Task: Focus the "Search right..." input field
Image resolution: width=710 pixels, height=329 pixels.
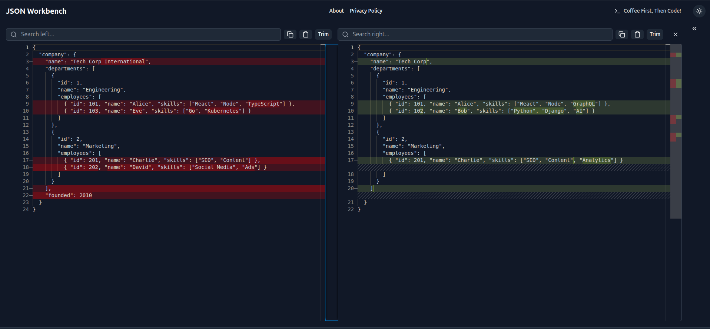Action: pyautogui.click(x=475, y=34)
